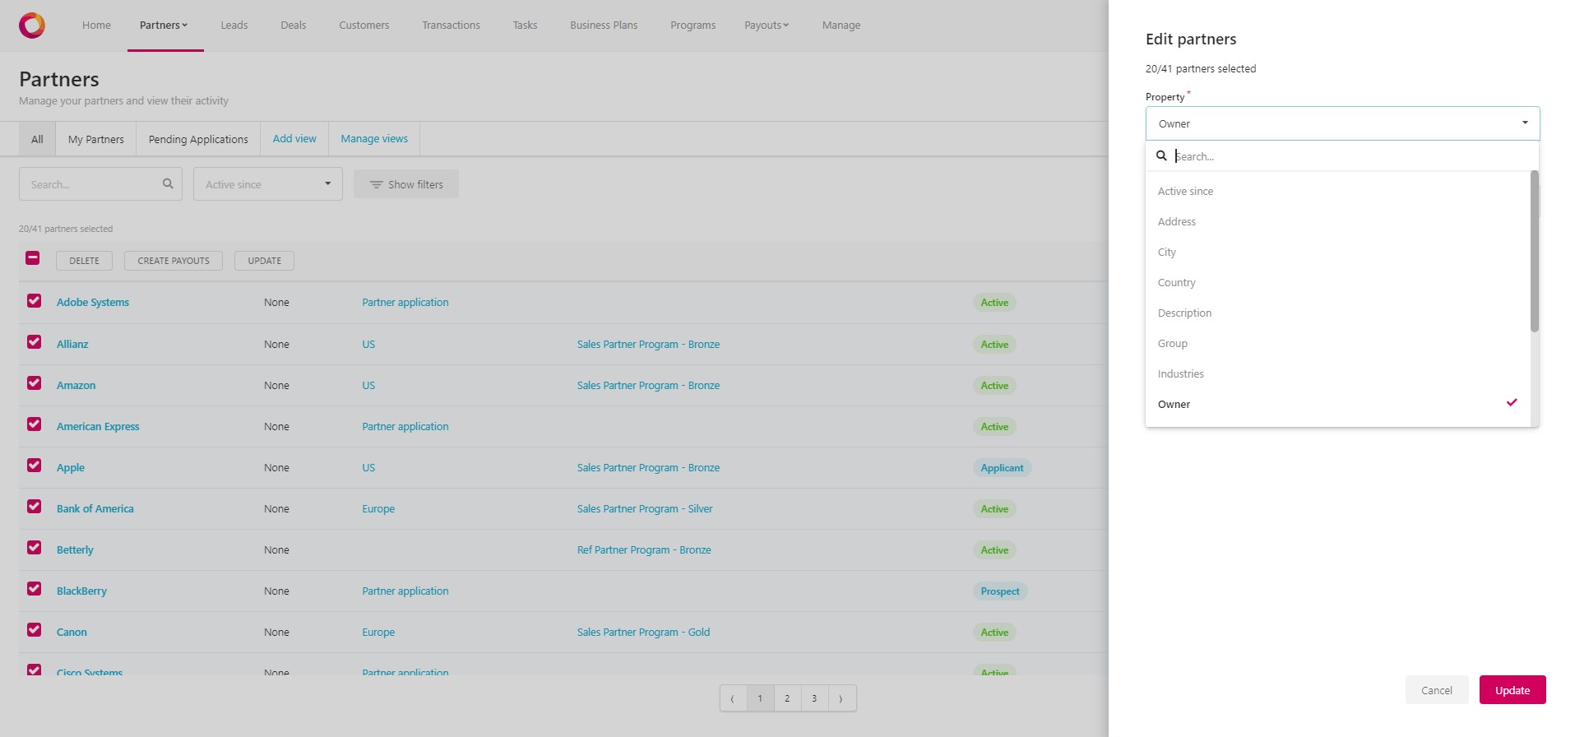This screenshot has width=1575, height=737.
Task: Select Country property option
Action: (1337, 282)
